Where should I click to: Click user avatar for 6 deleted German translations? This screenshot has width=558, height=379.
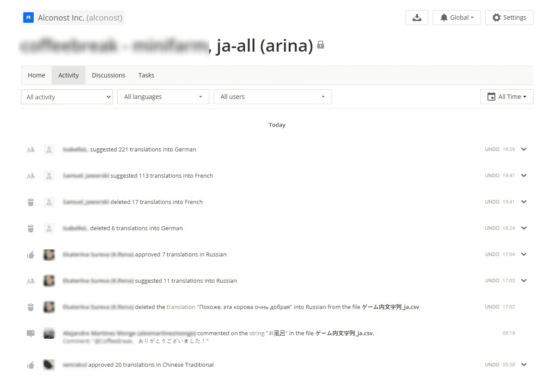(49, 228)
